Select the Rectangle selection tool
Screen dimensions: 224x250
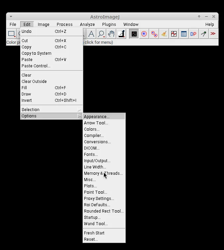point(12,34)
